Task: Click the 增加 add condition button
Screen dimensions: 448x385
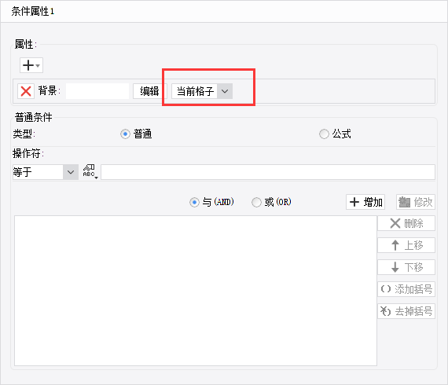Action: [365, 202]
